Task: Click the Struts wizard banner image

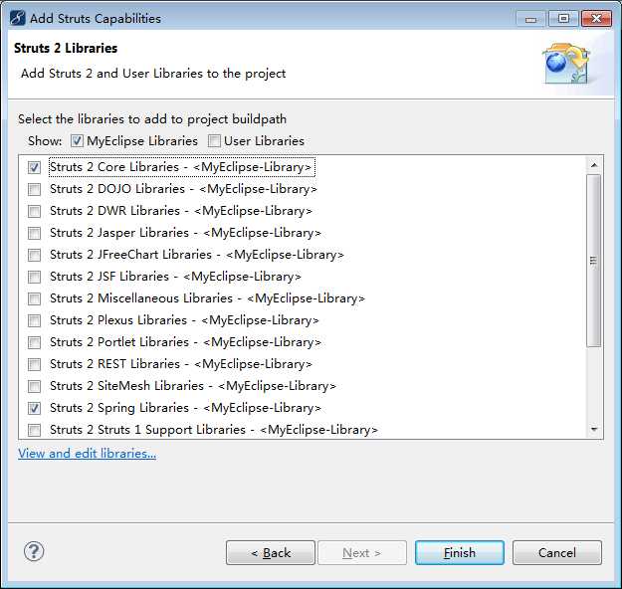Action: (x=566, y=64)
